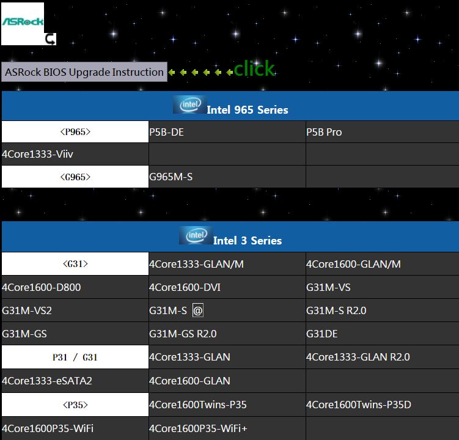
Task: Open the 4Core1600P35-WiFi model link
Action: point(48,428)
